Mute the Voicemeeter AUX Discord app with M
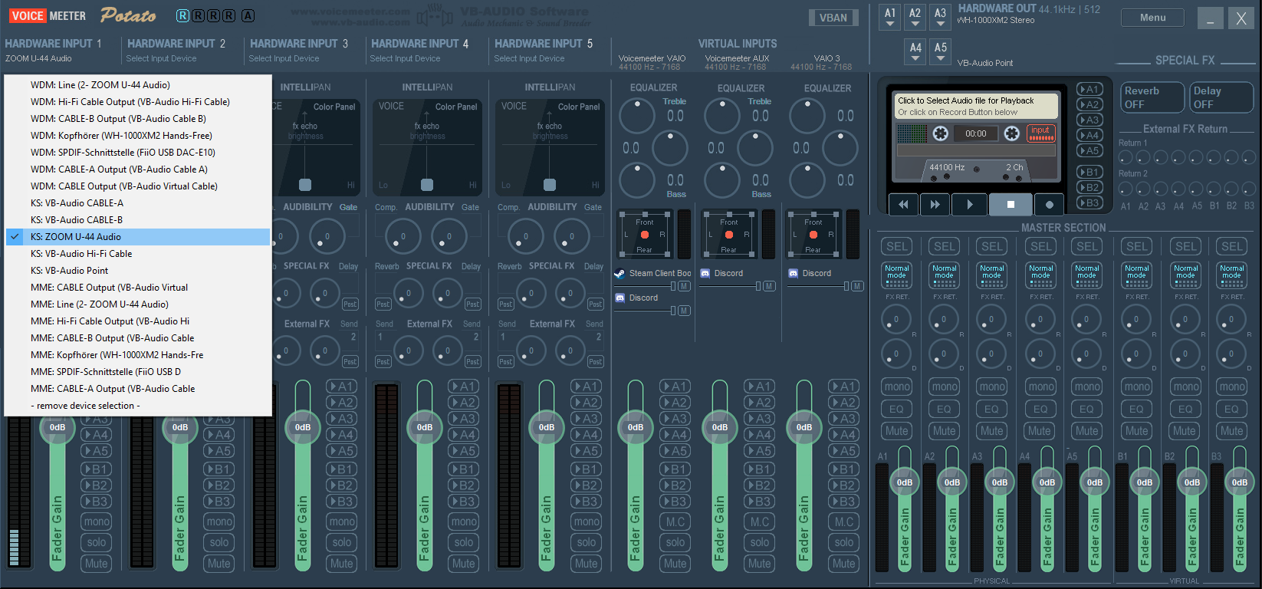 point(769,286)
